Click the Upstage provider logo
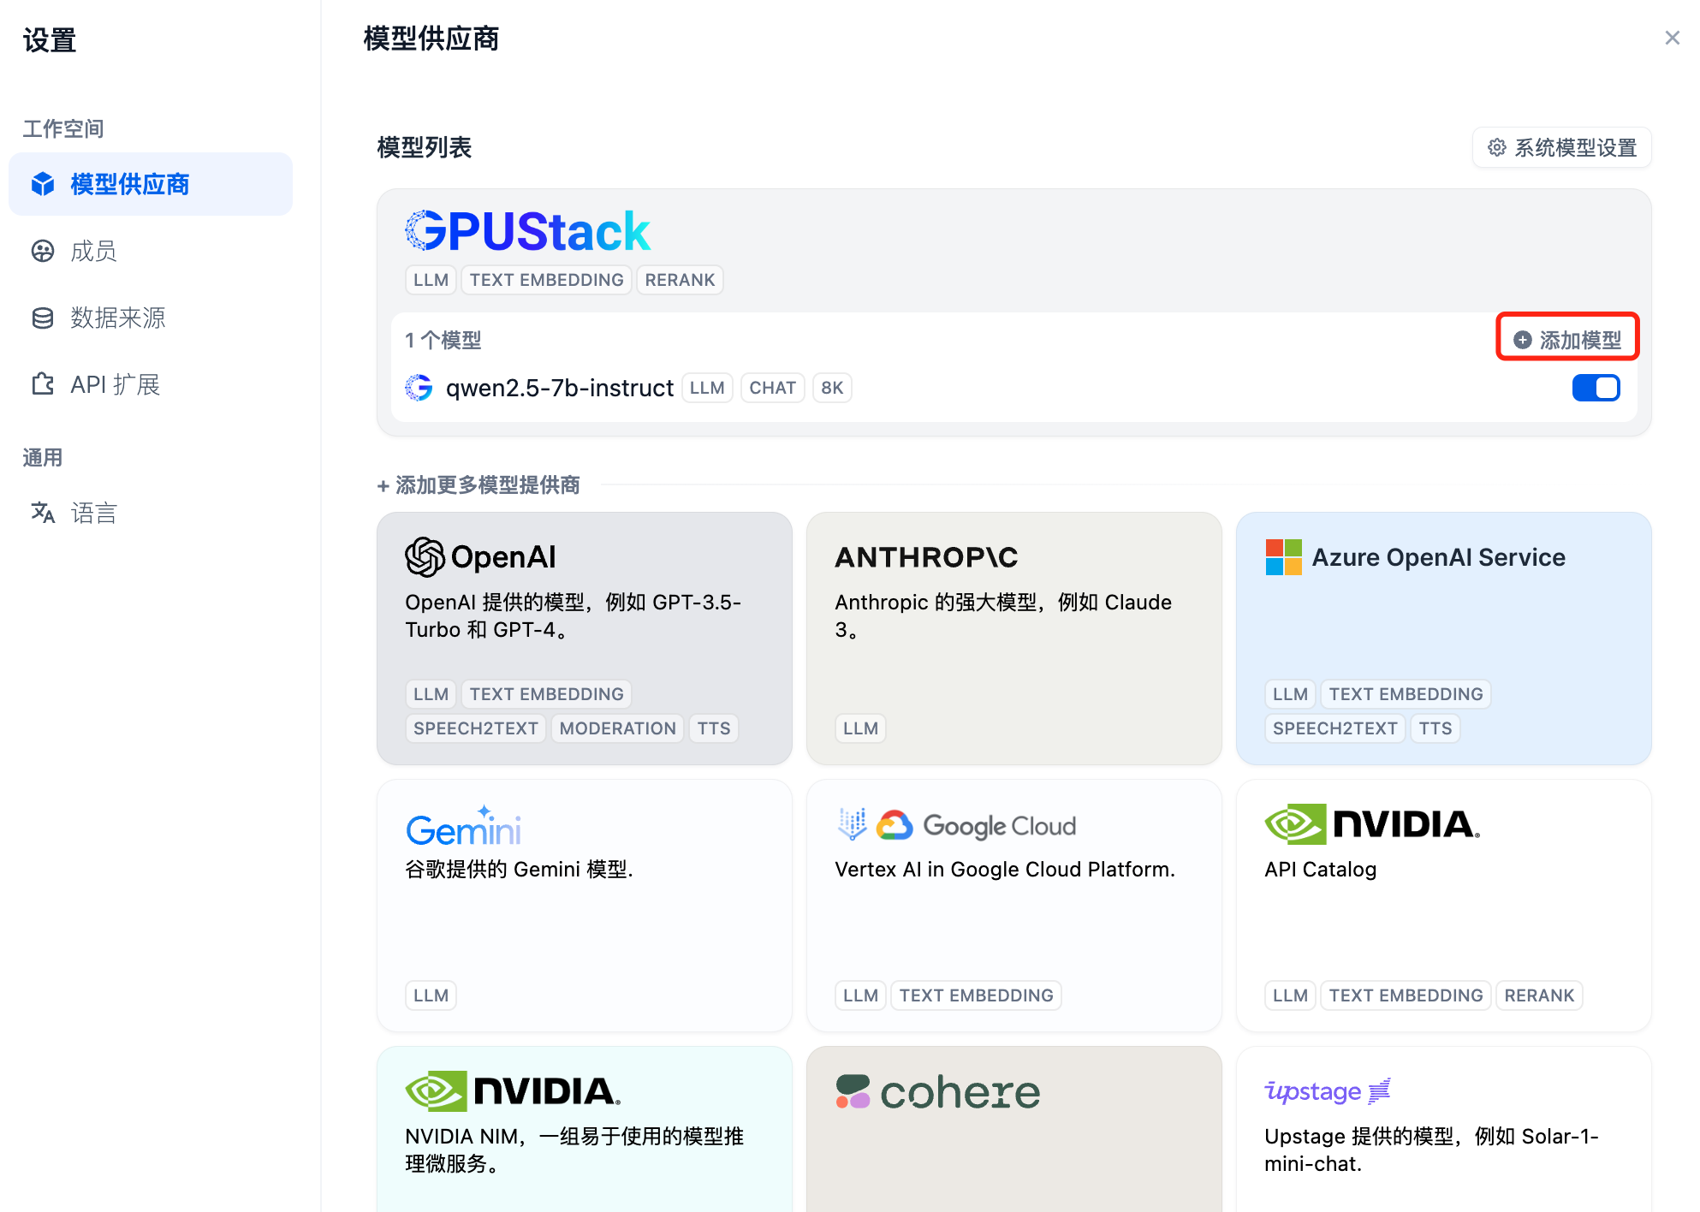 pos(1326,1091)
